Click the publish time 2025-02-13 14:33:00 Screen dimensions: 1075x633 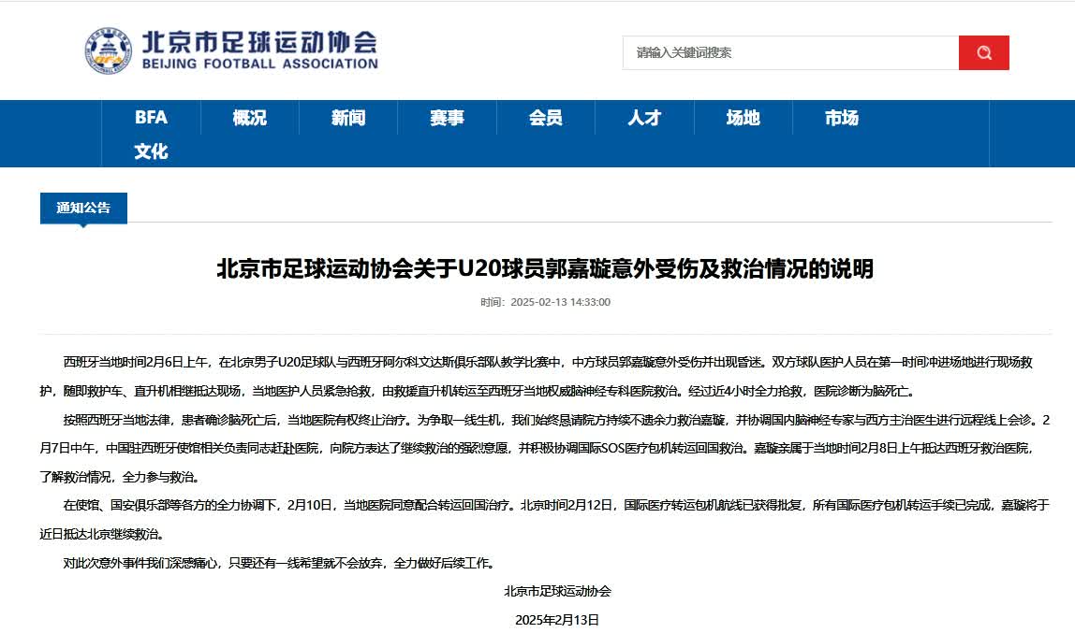(545, 302)
